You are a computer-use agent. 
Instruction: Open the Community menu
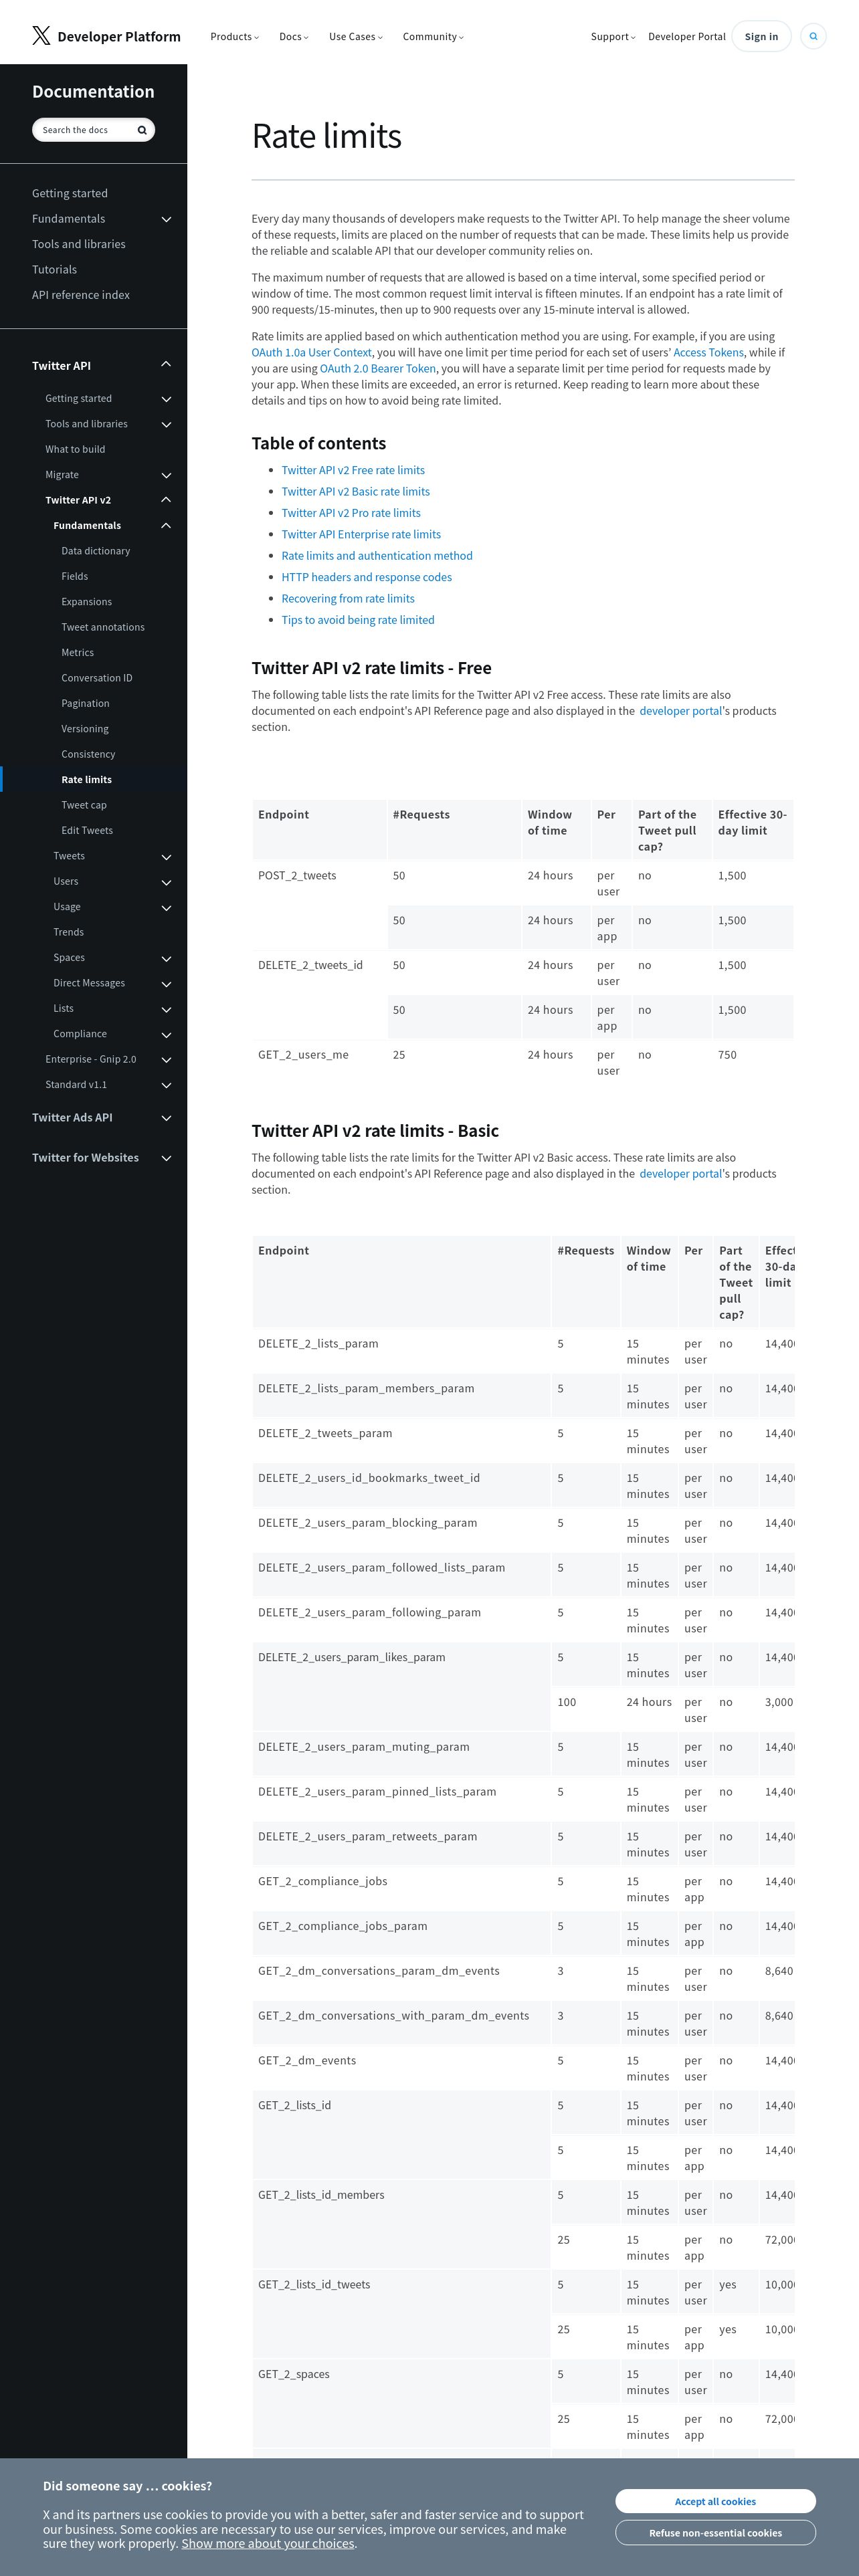433,37
